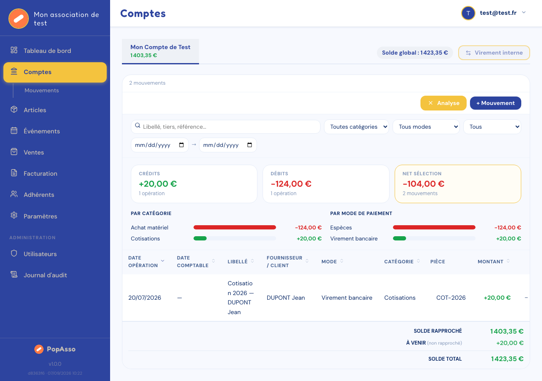Screen dimensions: 542x381
Task: Click the Facturation document icon
Action: point(14,173)
